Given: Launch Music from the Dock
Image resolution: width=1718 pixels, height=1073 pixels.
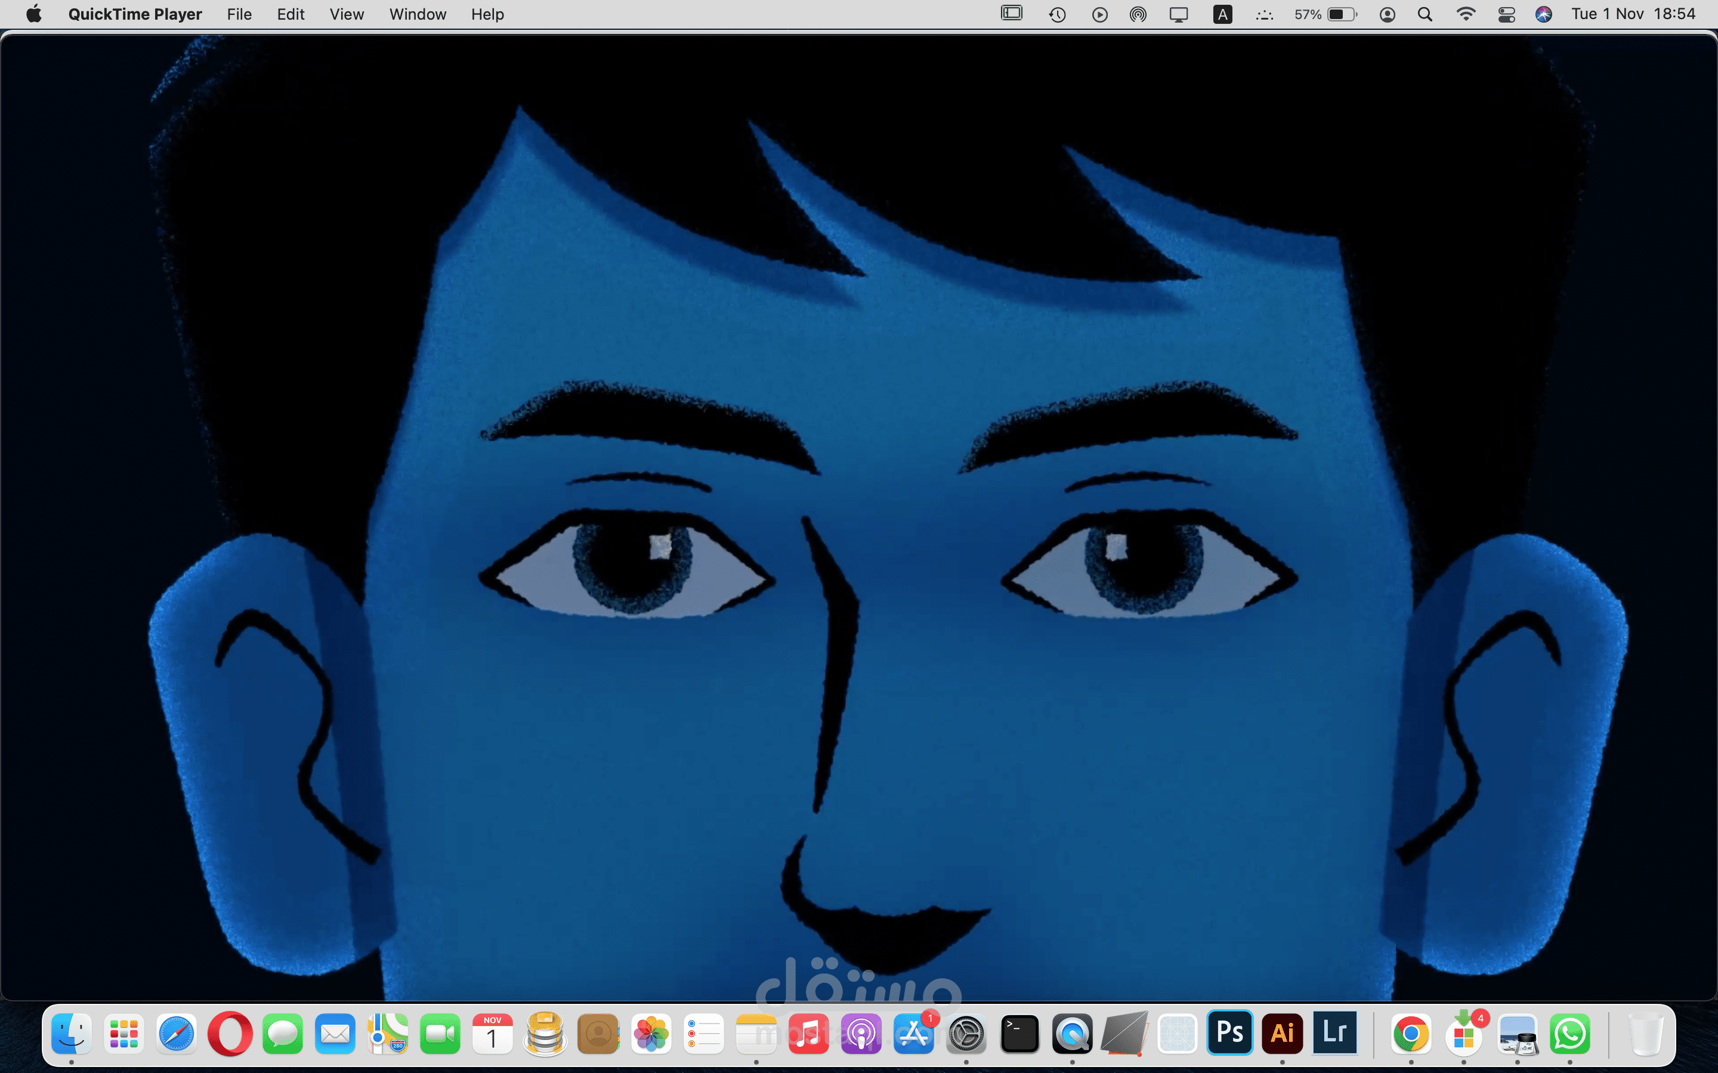Looking at the screenshot, I should coord(809,1033).
